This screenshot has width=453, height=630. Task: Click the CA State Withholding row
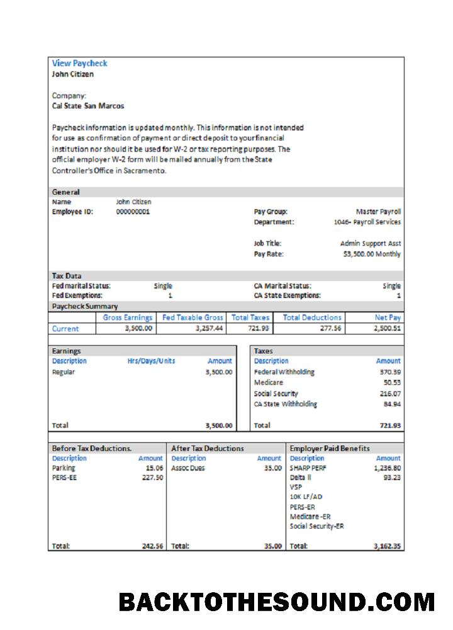[x=327, y=404]
